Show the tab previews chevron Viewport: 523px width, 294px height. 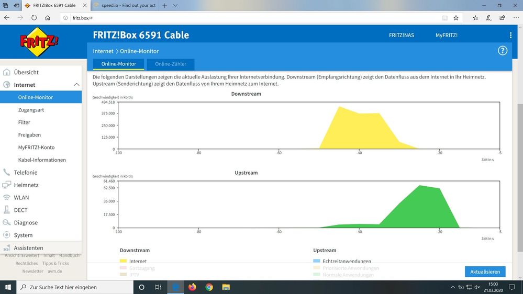[x=175, y=5]
